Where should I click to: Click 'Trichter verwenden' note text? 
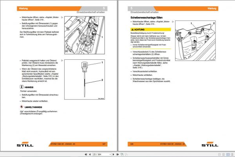tap(28, 91)
